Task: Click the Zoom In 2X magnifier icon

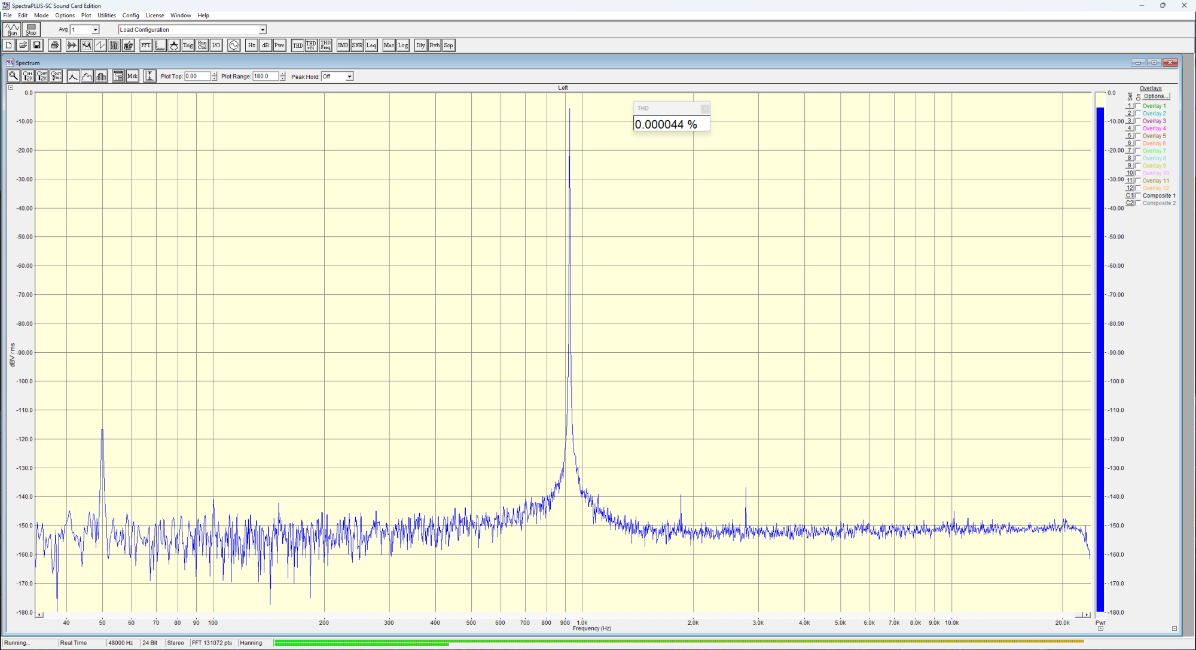Action: [x=28, y=76]
